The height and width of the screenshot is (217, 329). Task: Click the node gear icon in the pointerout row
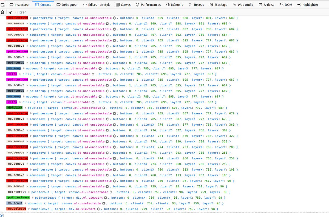(111, 192)
